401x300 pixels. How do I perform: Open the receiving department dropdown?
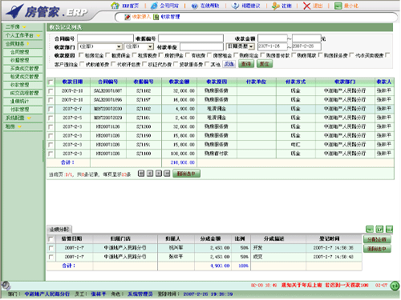pyautogui.click(x=99, y=47)
